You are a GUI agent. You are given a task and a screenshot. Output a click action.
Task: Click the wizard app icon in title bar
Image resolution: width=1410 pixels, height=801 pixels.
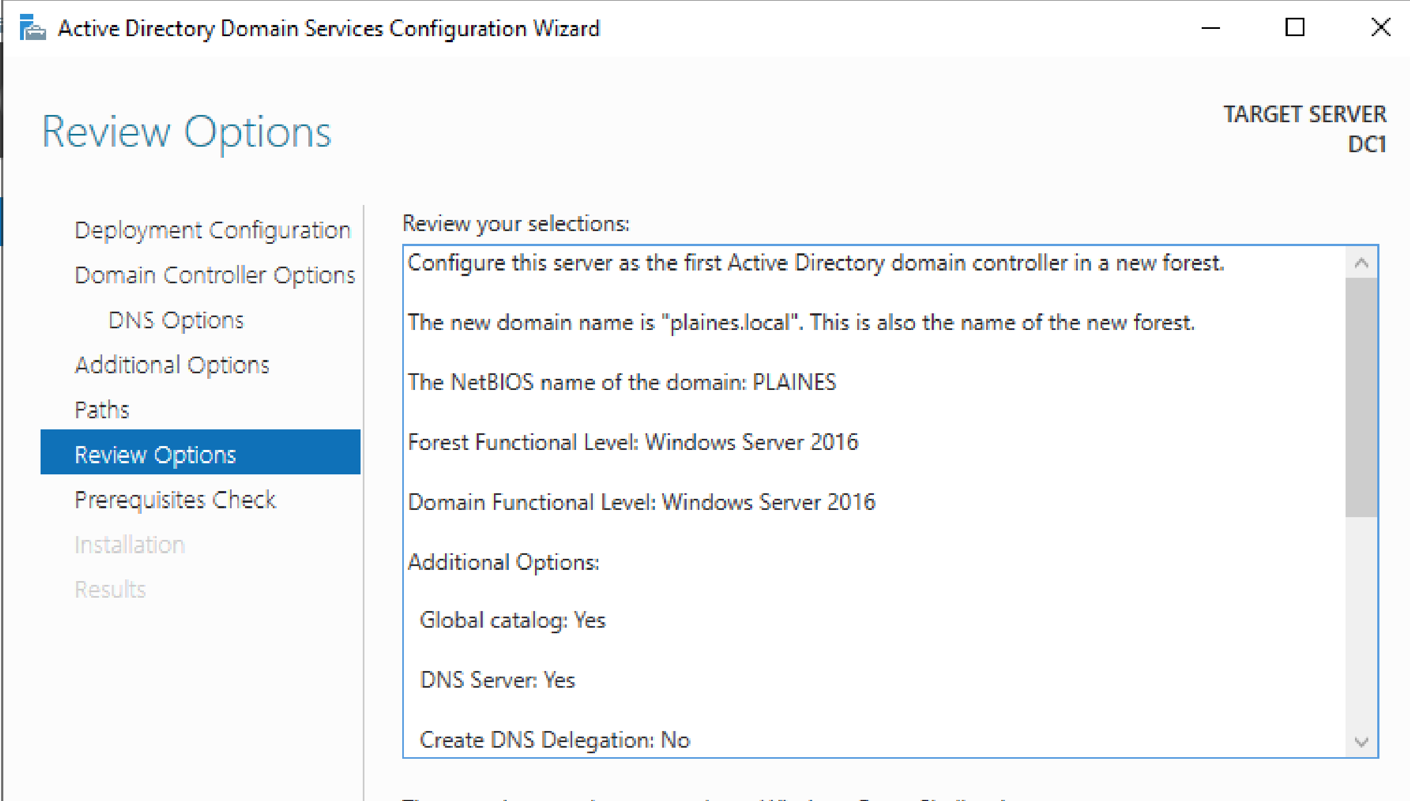(32, 28)
